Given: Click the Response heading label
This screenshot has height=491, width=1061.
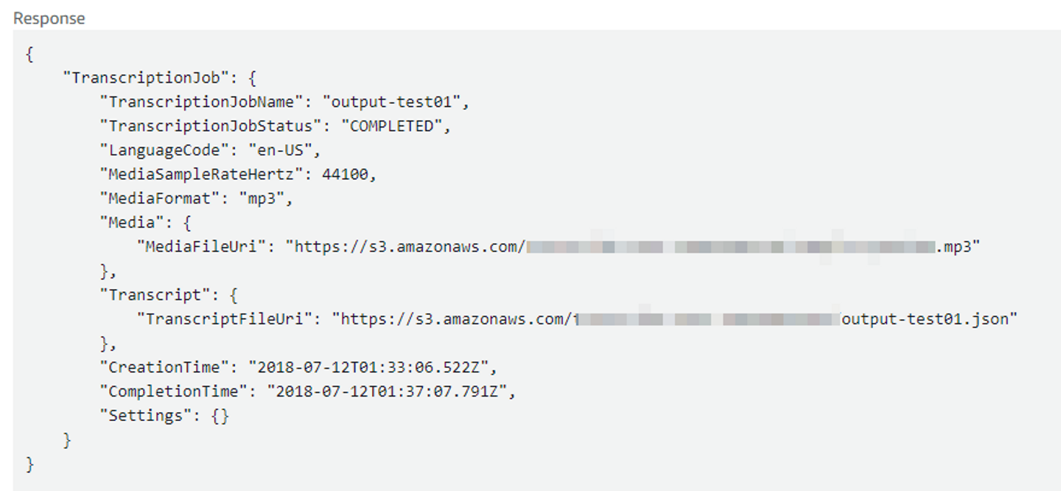Looking at the screenshot, I should tap(49, 18).
